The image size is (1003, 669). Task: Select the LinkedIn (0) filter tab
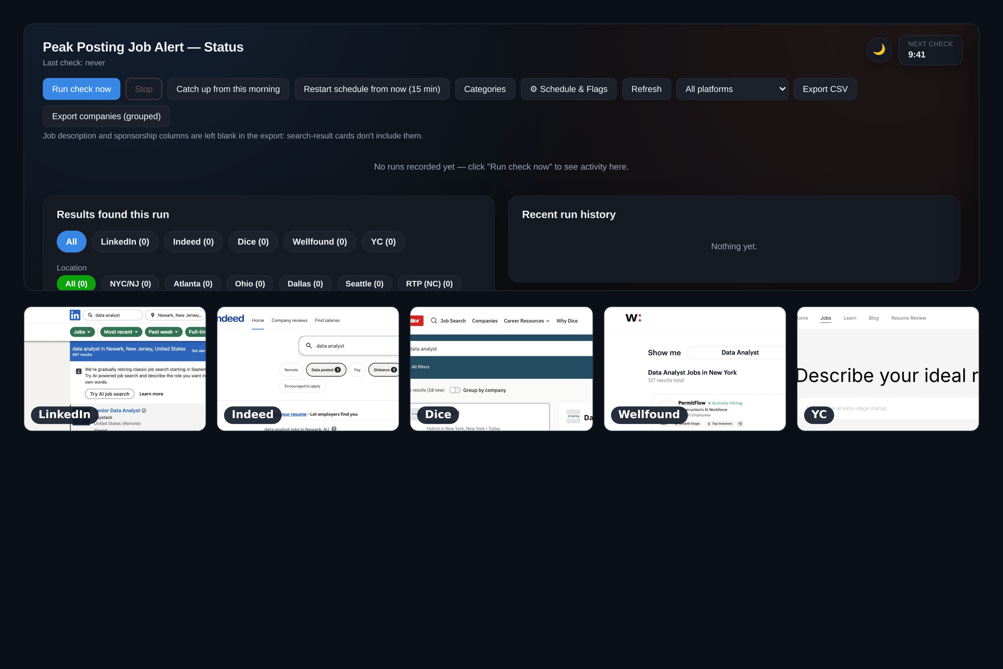[x=125, y=241]
